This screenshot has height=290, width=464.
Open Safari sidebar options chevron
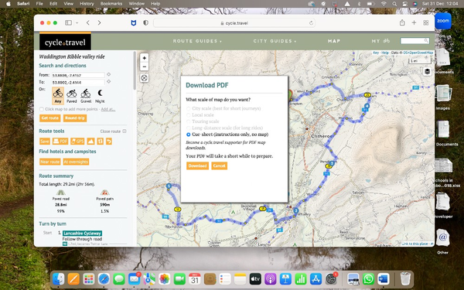point(77,22)
